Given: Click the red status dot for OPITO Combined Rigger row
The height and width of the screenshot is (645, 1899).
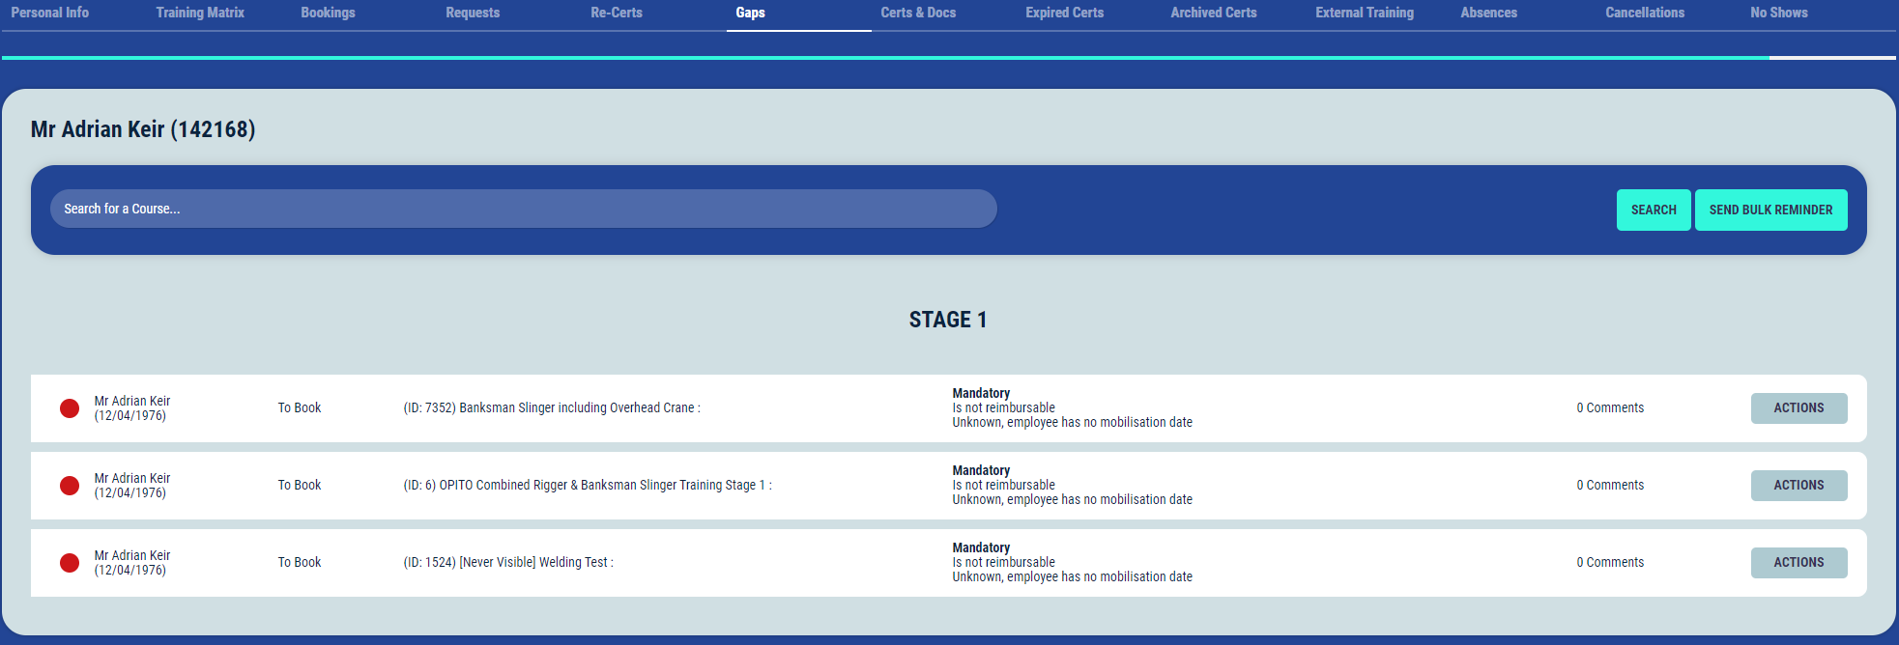Looking at the screenshot, I should pos(70,486).
